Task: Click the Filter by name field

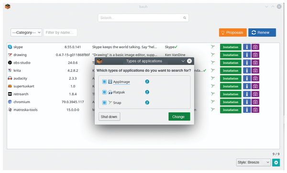Action: 60,32
